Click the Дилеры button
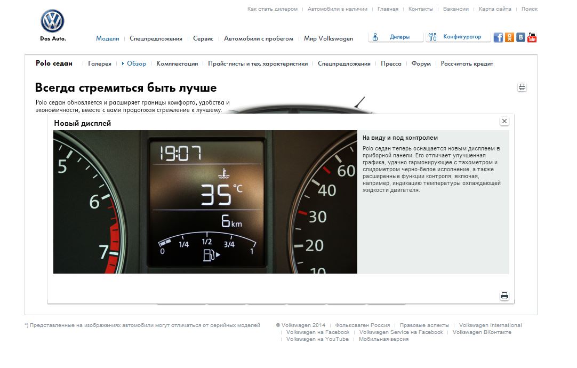 click(x=396, y=37)
